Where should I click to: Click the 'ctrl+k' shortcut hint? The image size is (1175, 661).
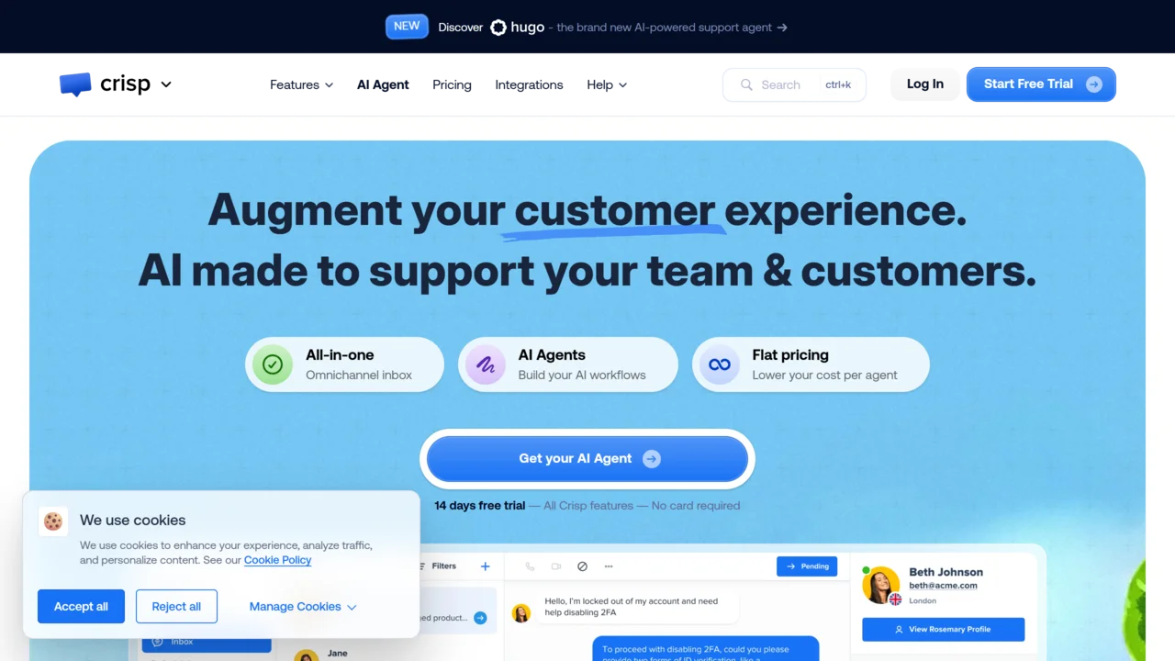(x=838, y=84)
